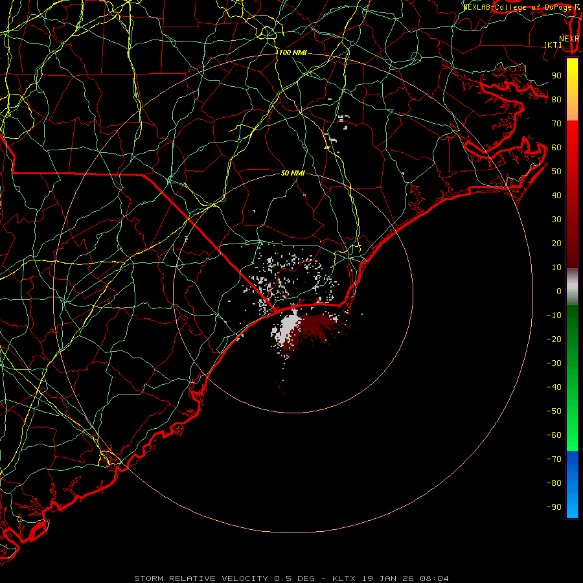
Task: Click the -50 value on velocity scale
Action: coord(554,411)
